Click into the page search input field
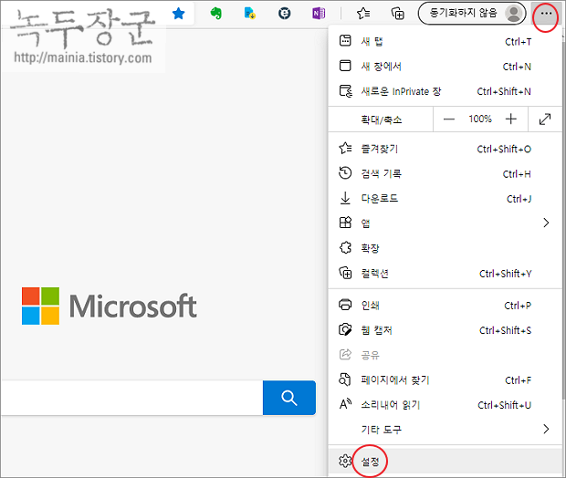 coord(132,398)
